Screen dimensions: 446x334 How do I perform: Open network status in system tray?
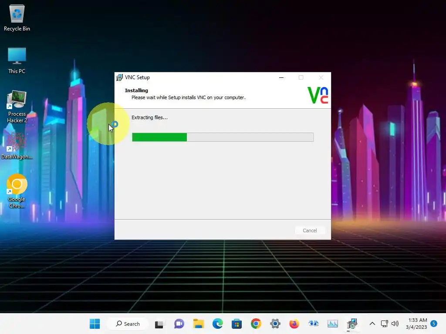384,324
